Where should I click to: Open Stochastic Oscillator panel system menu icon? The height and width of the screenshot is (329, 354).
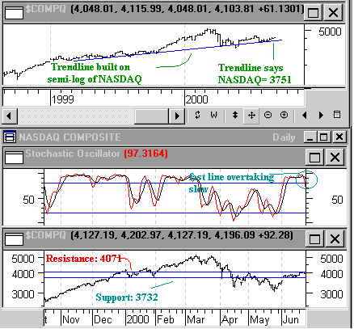pyautogui.click(x=15, y=157)
